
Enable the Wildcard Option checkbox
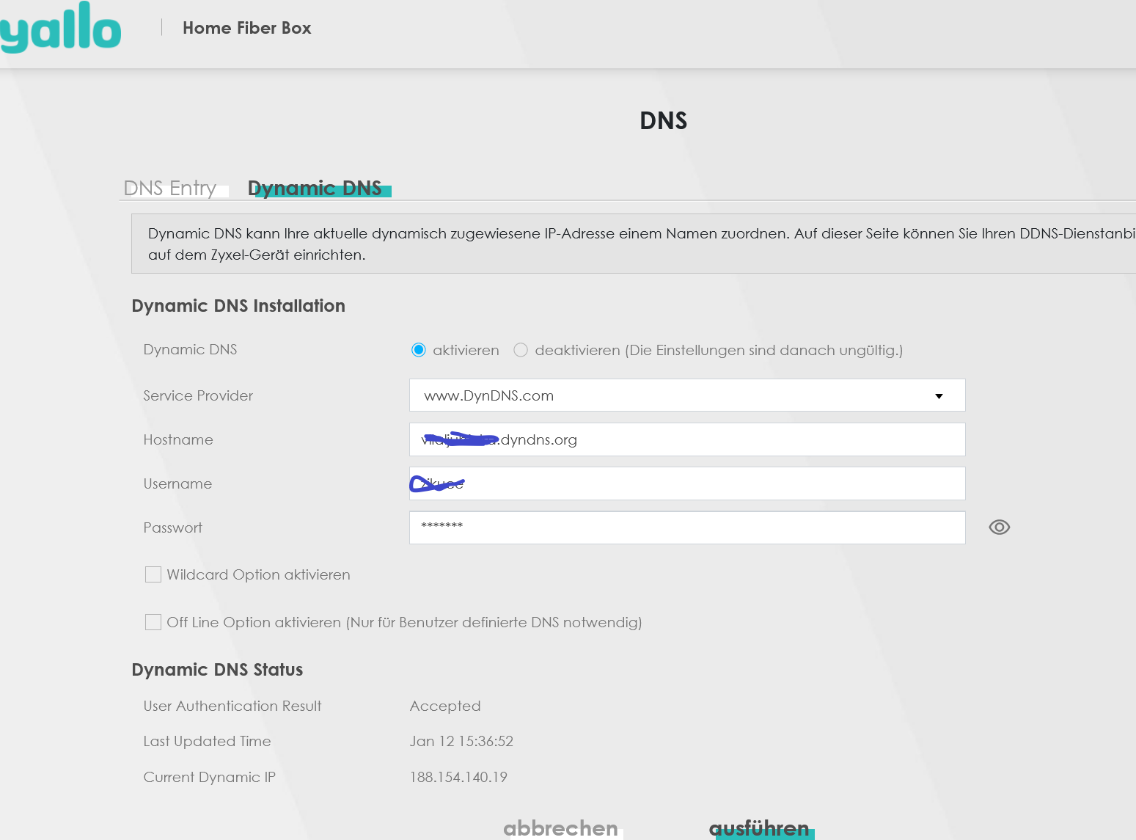(153, 574)
